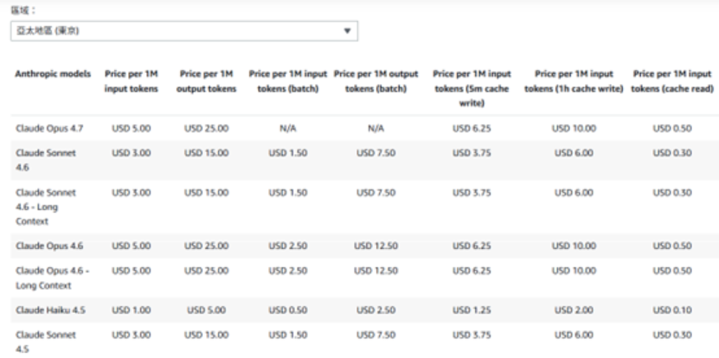Click Sonnet 4.6 Long Context input price USD 3.00

tap(132, 193)
